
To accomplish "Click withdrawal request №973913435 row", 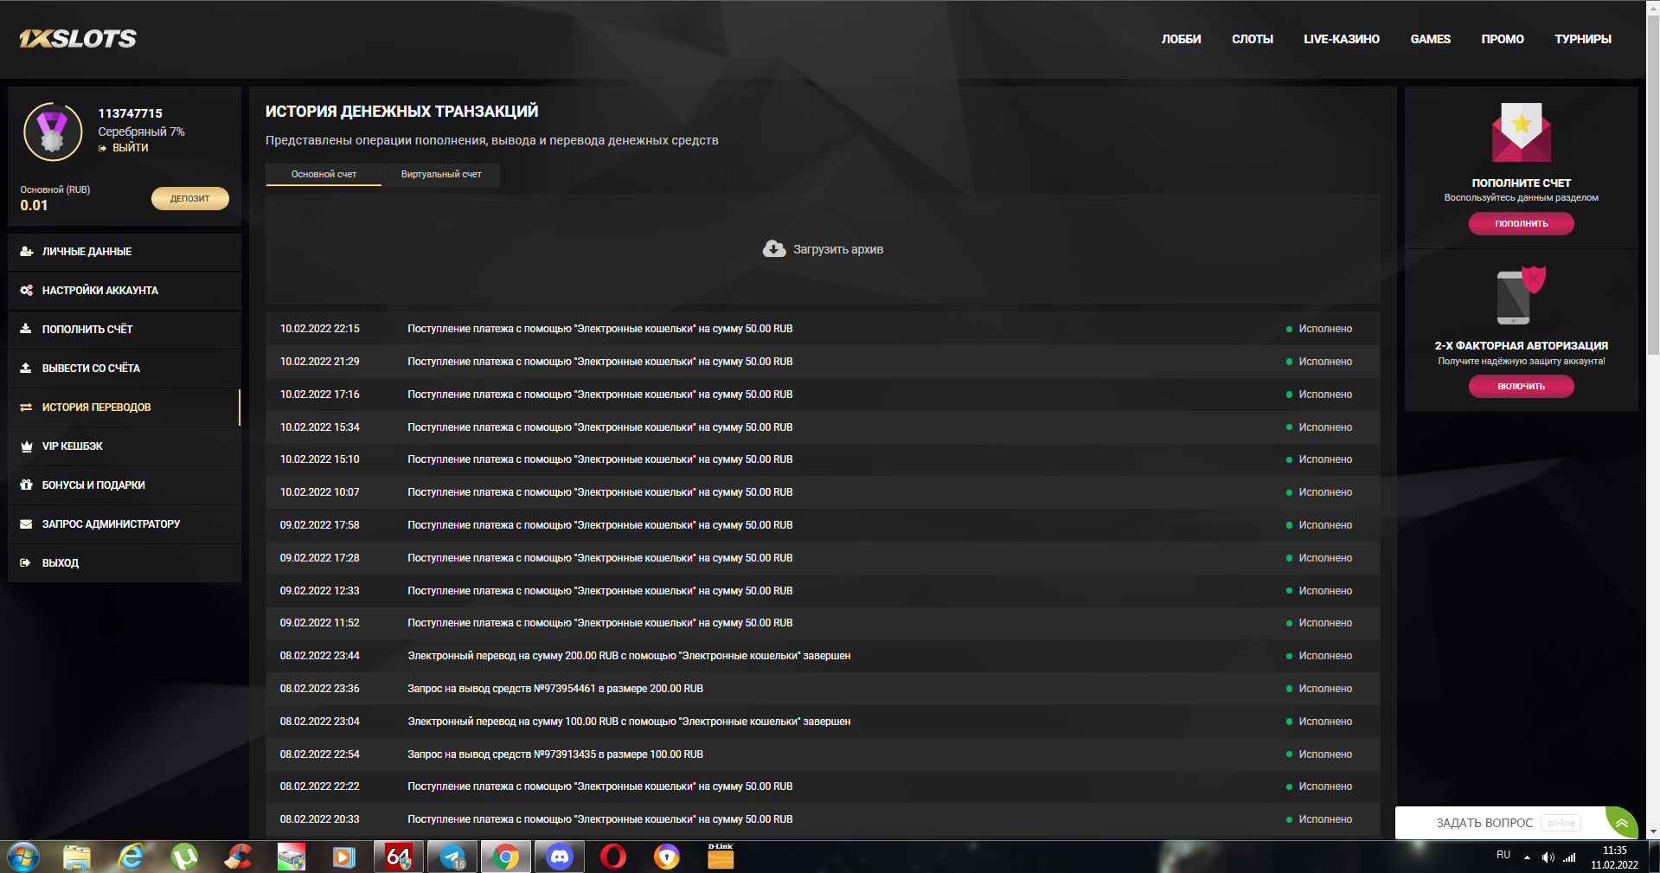I will 823,754.
